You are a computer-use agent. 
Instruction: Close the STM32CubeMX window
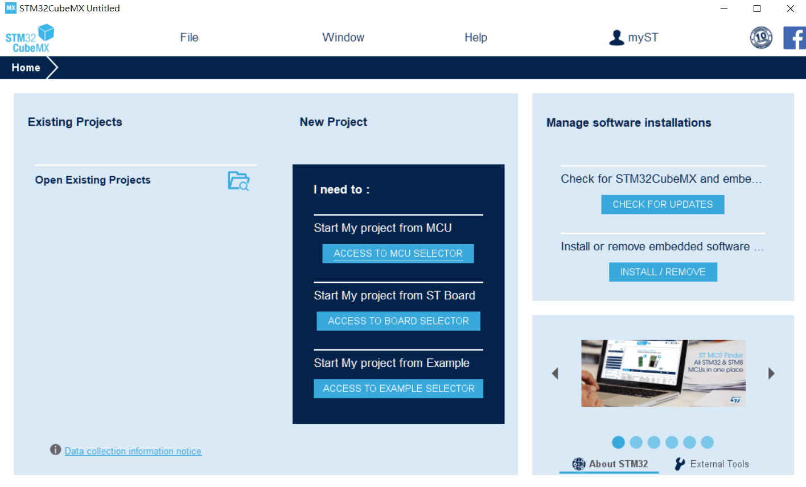coord(791,9)
